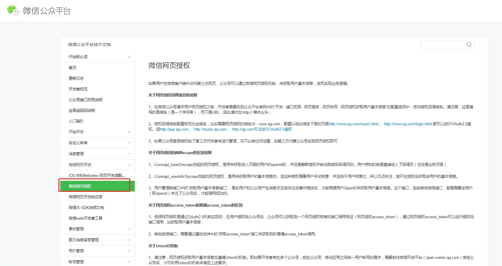
Task: Expand the 图文消息留言管理 section arrow
Action: click(129, 240)
